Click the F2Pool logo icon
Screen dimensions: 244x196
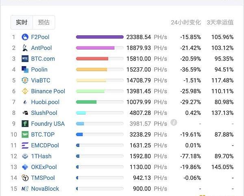click(x=25, y=37)
